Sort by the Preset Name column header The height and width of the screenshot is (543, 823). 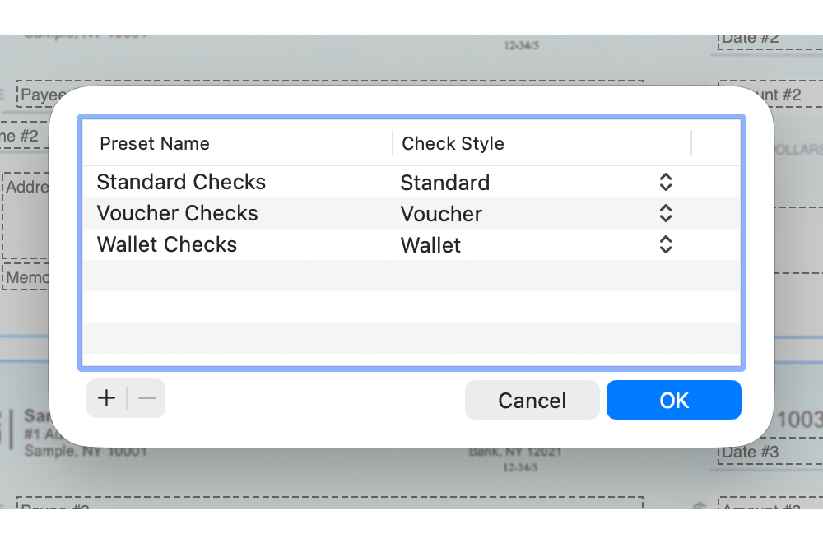(x=155, y=144)
